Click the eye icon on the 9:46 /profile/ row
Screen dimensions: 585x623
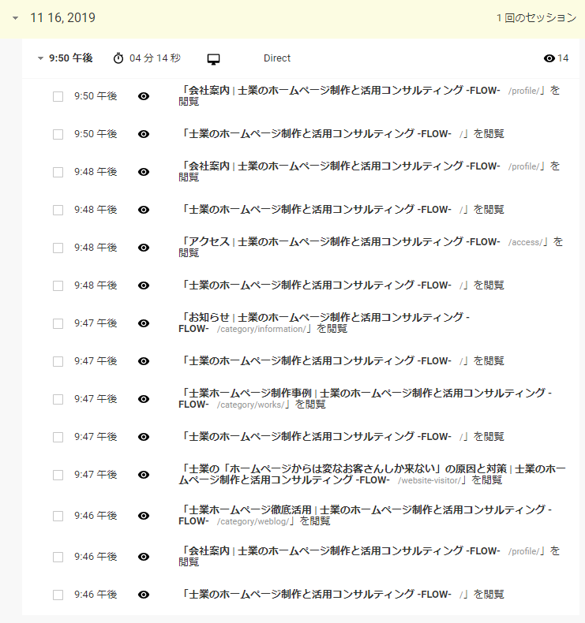[144, 557]
